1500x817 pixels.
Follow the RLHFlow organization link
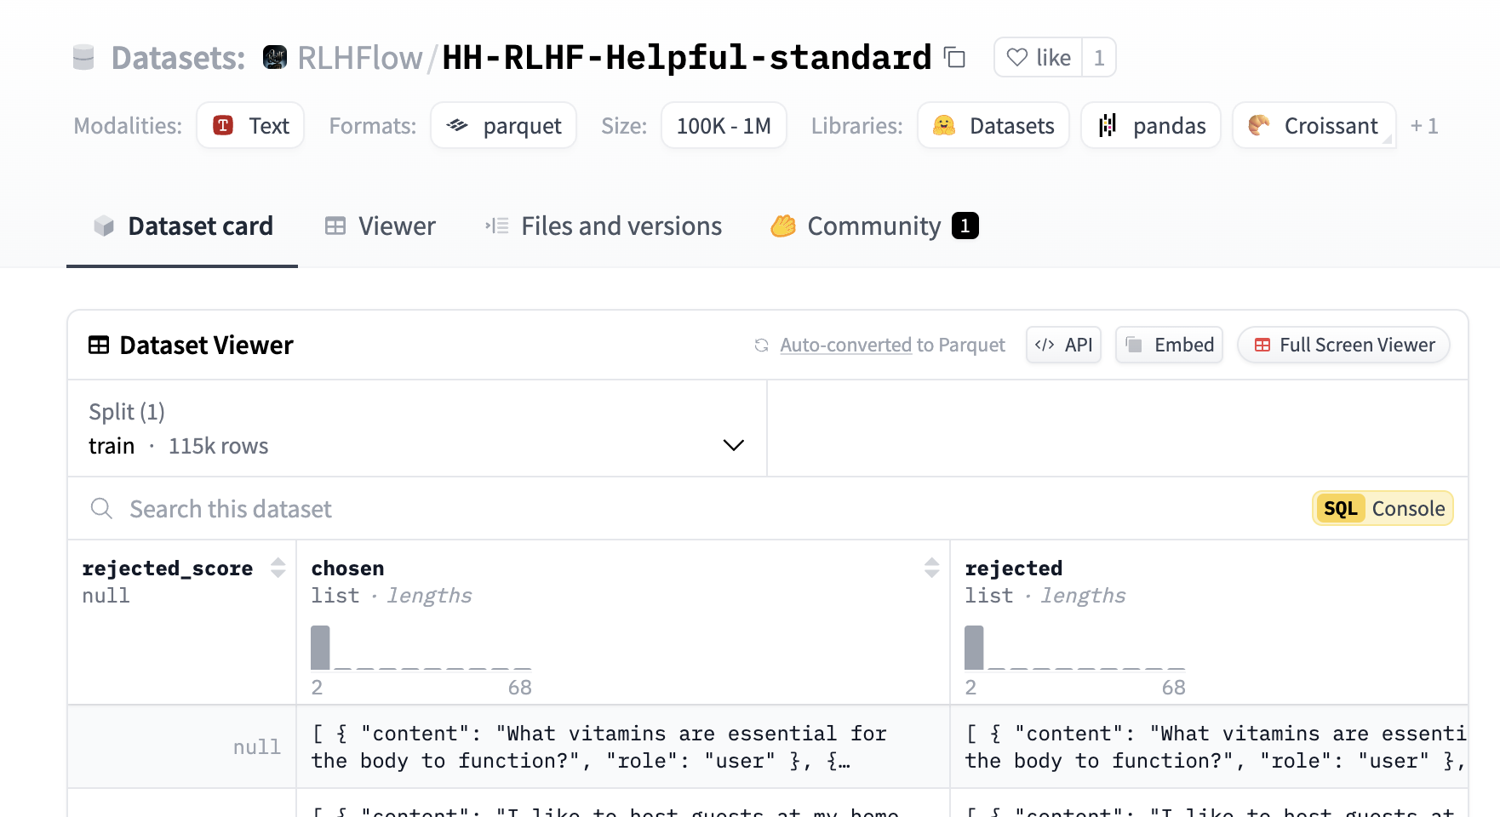click(x=359, y=57)
